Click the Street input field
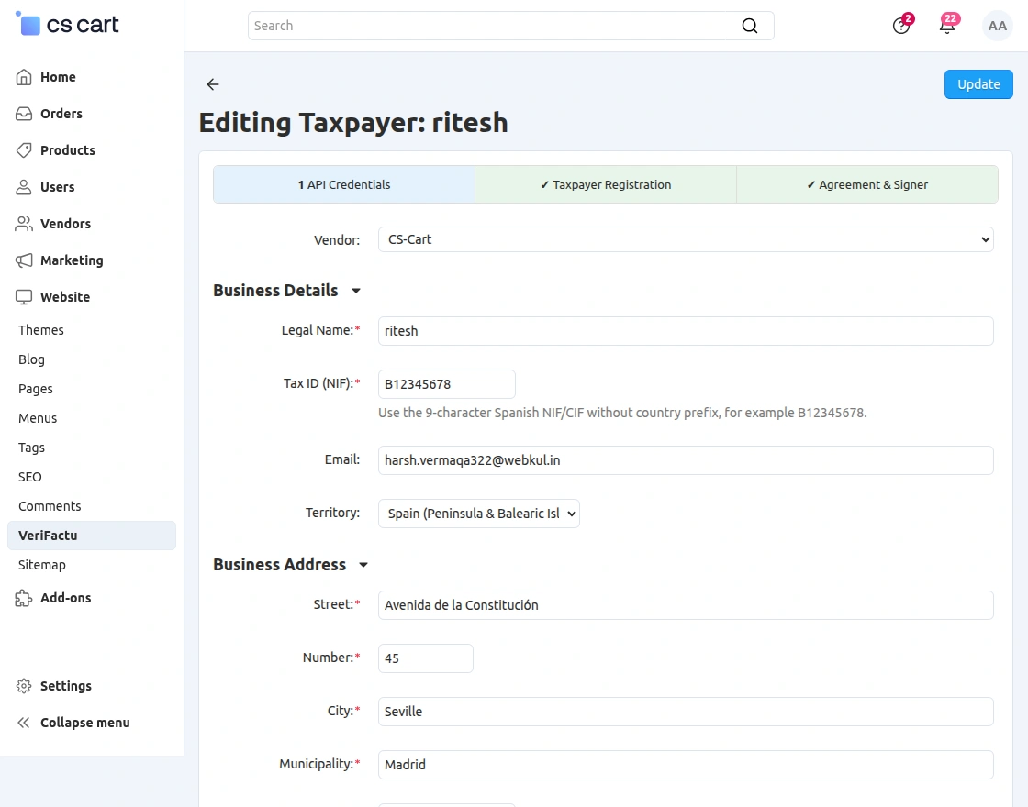Viewport: 1028px width, 807px height. [x=686, y=605]
